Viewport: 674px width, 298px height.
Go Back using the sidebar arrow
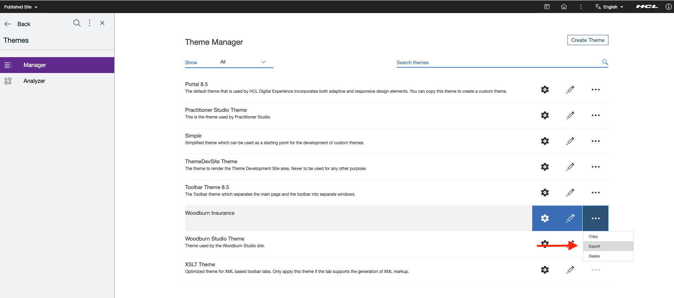coord(17,24)
